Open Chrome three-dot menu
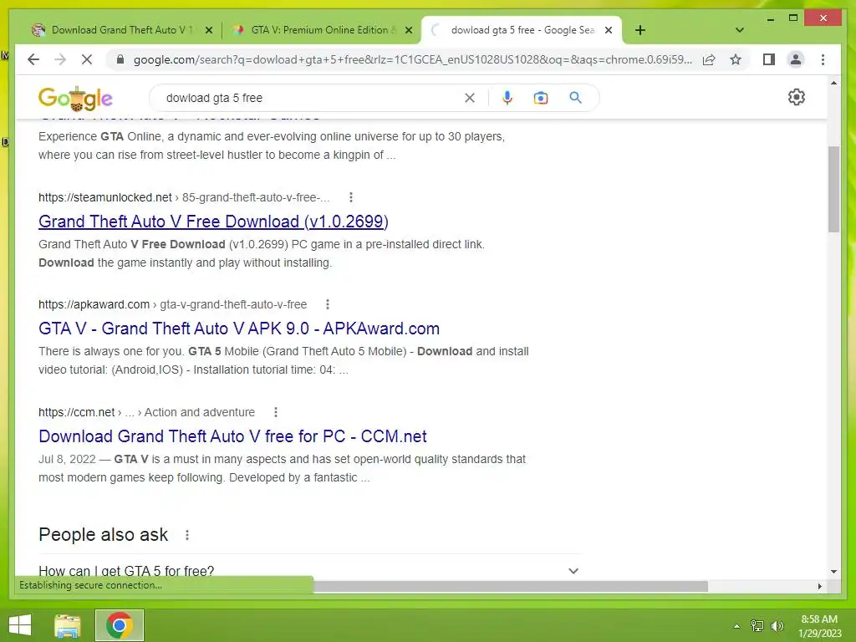This screenshot has width=856, height=642. click(x=823, y=59)
